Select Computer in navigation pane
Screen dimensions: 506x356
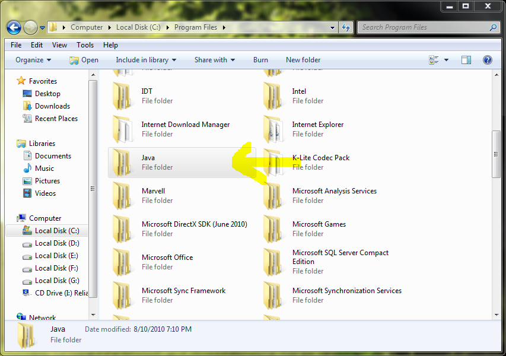(45, 218)
